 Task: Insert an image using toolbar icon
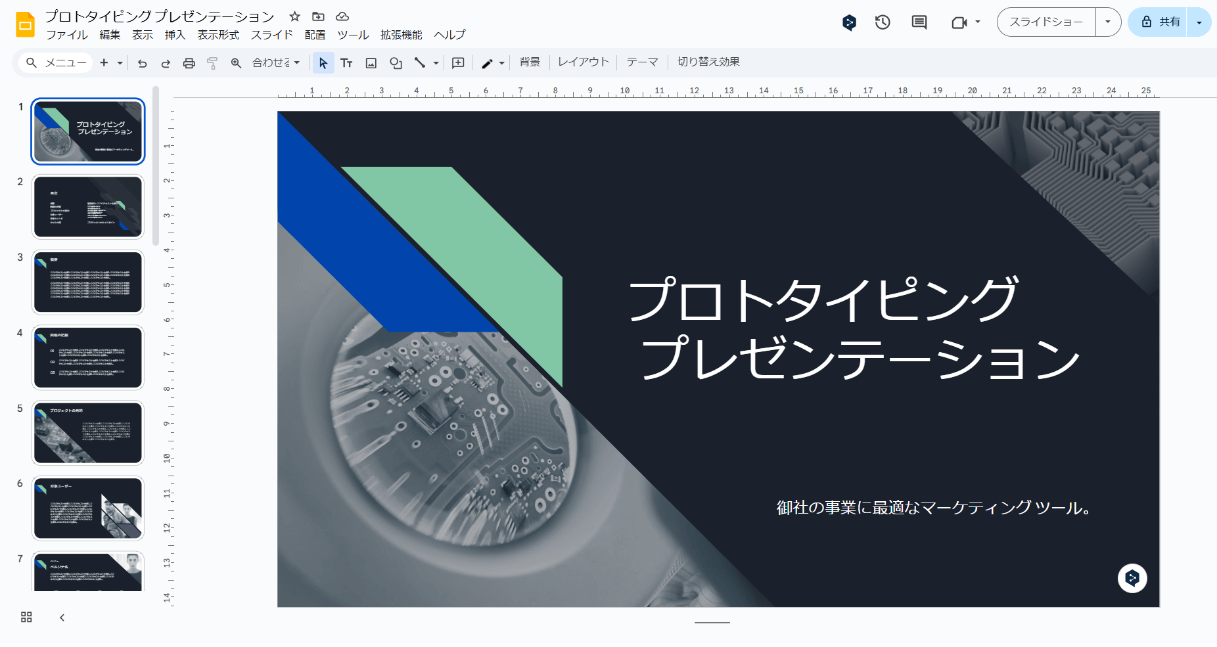pos(371,63)
